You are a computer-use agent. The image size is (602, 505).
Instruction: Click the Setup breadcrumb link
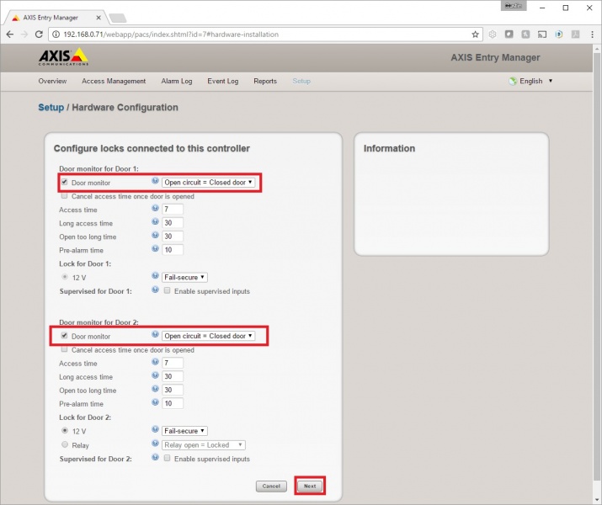tap(51, 108)
